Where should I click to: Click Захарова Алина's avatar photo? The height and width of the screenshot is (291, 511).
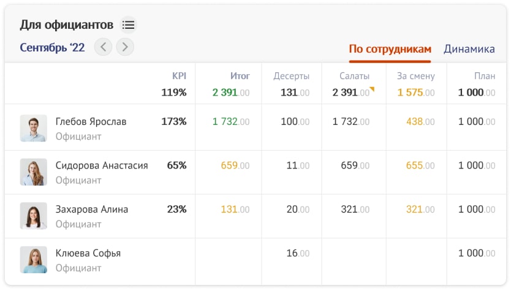pos(33,216)
